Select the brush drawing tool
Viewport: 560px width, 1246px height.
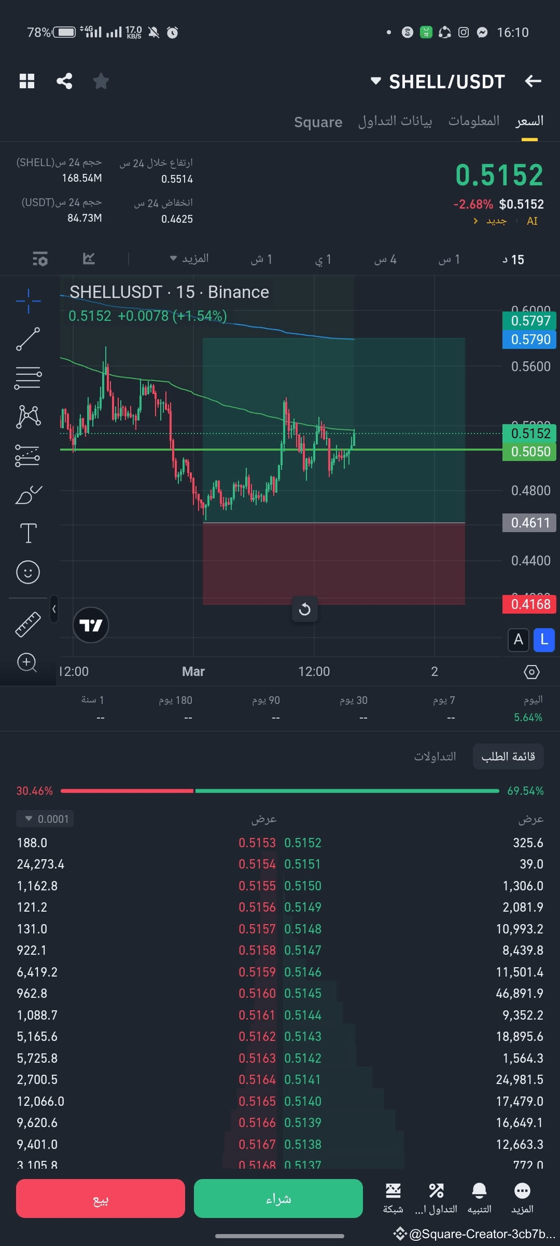(28, 495)
